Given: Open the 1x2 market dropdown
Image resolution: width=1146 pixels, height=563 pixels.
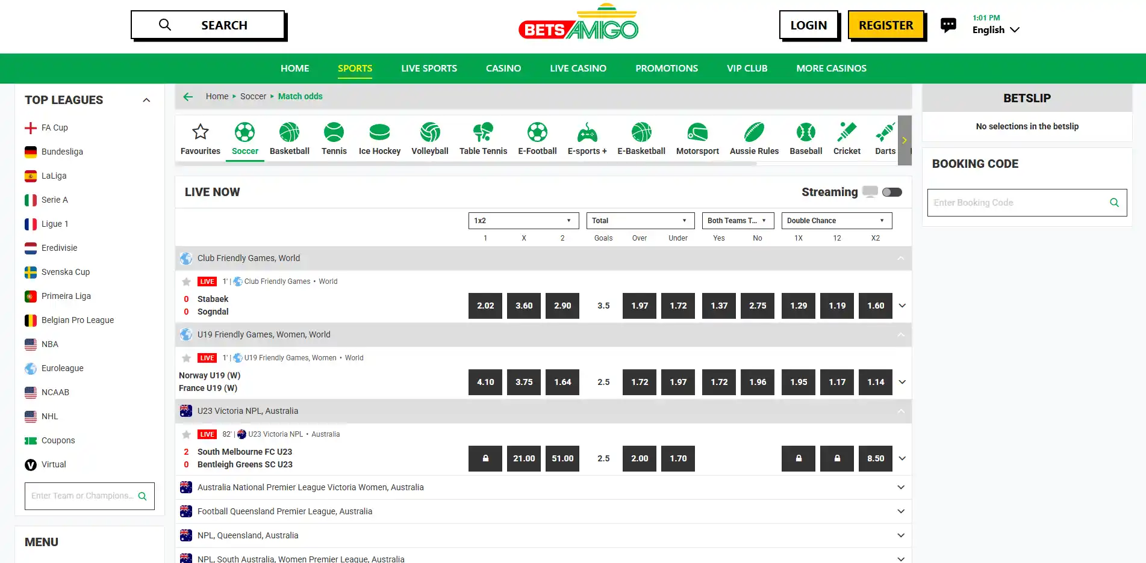Looking at the screenshot, I should pos(523,221).
